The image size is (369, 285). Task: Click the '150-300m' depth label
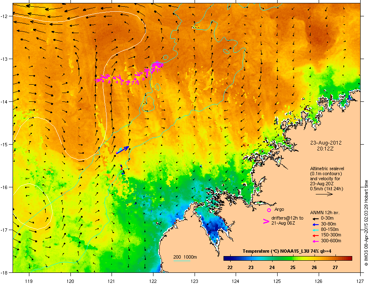point(331,235)
